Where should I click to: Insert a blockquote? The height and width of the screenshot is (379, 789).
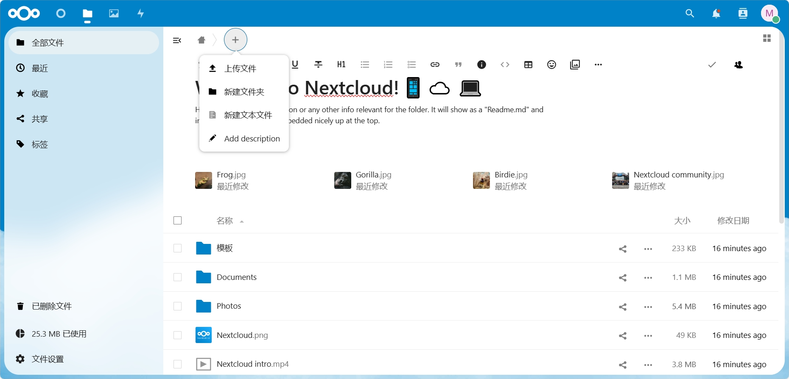click(x=458, y=64)
